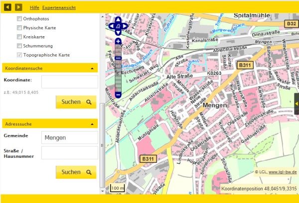Viewport: 299px width, 203px height.
Task: Click the Goethestraße label on map
Action: 253,134
